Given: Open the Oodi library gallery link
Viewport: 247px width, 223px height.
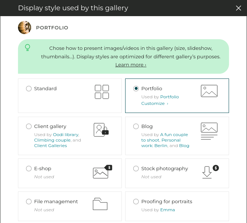Looking at the screenshot, I should point(66,135).
